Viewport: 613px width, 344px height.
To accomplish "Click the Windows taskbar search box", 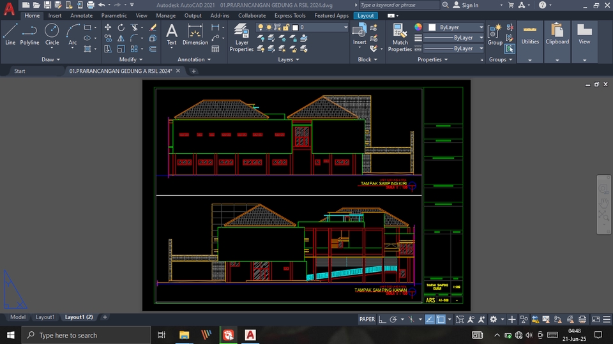I will click(x=68, y=335).
